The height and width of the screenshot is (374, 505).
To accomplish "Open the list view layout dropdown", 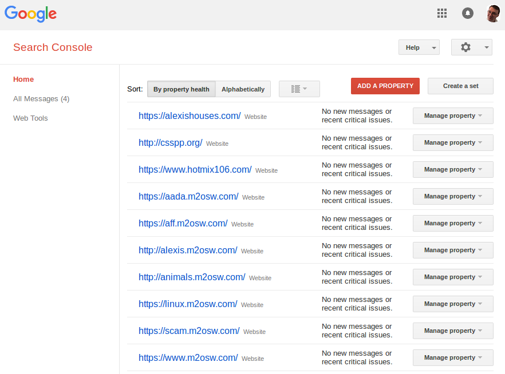I will click(299, 89).
